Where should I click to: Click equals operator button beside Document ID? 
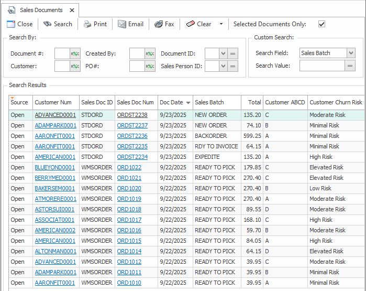(x=233, y=53)
